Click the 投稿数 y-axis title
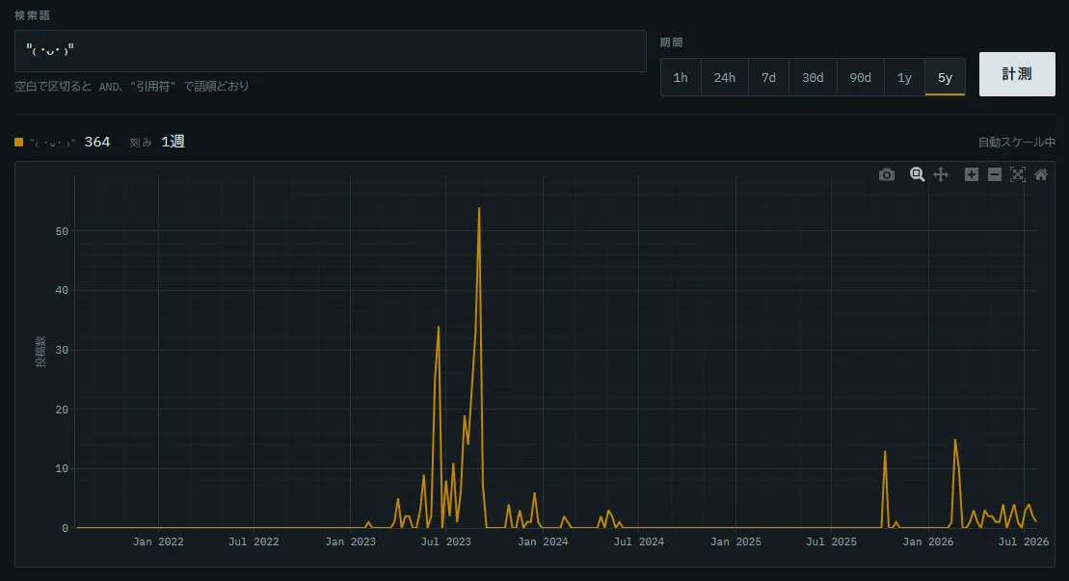 [x=40, y=352]
